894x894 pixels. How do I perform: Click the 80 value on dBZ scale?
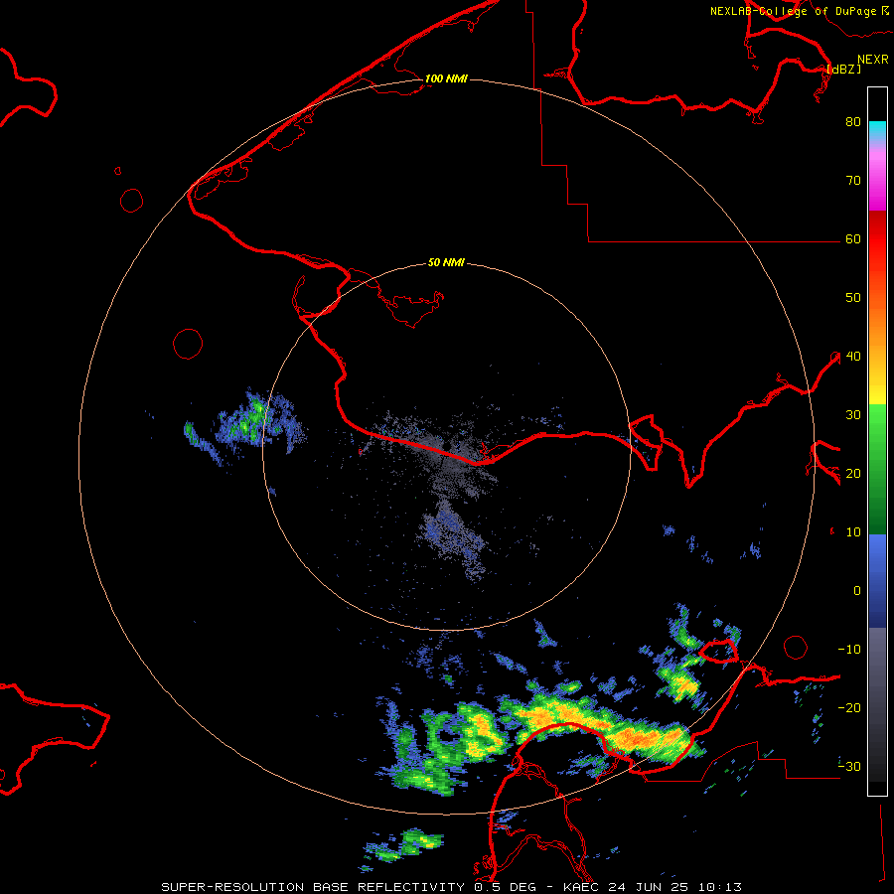coord(853,122)
